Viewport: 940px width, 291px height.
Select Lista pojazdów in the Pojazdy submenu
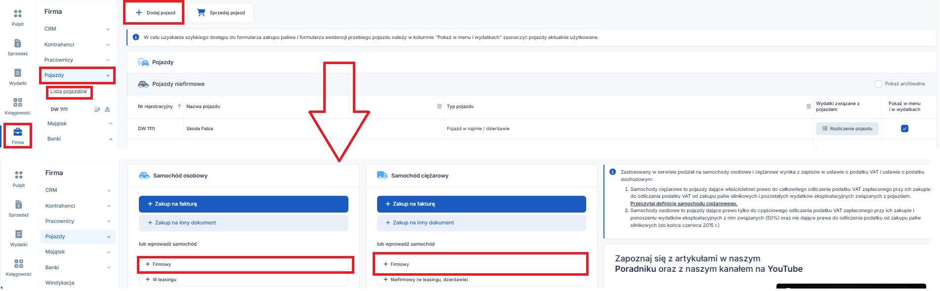coord(69,92)
